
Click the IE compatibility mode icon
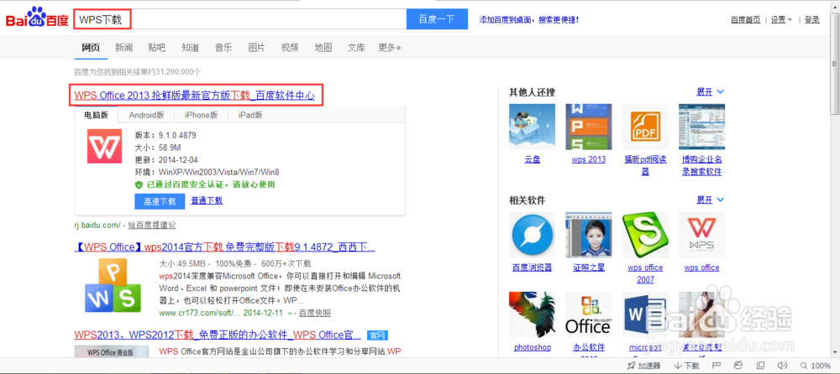click(x=738, y=365)
